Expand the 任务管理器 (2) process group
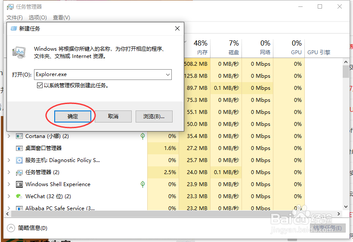This screenshot has height=242, width=353. pyautogui.click(x=9, y=172)
